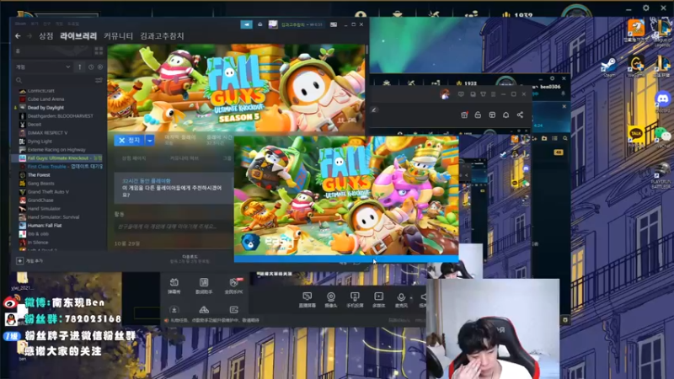Select The Forest in library list
The image size is (674, 379).
[x=39, y=175]
